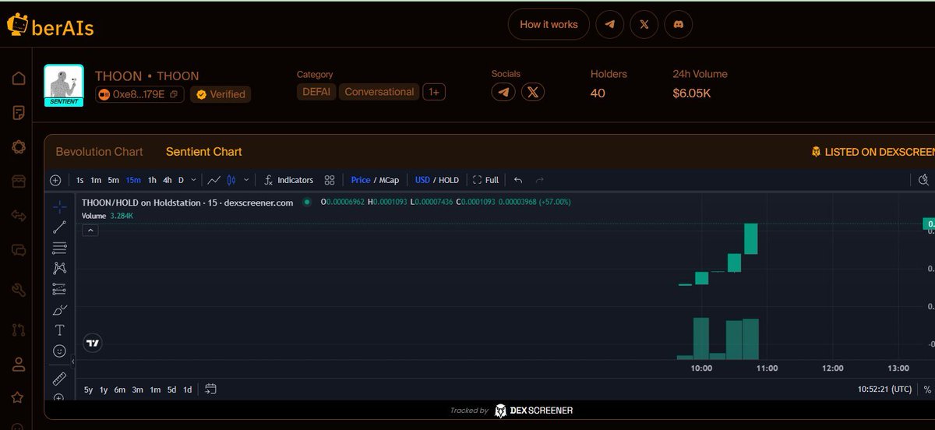This screenshot has width=935, height=430.
Task: Open the go-to-date calendar icon
Action: (210, 389)
